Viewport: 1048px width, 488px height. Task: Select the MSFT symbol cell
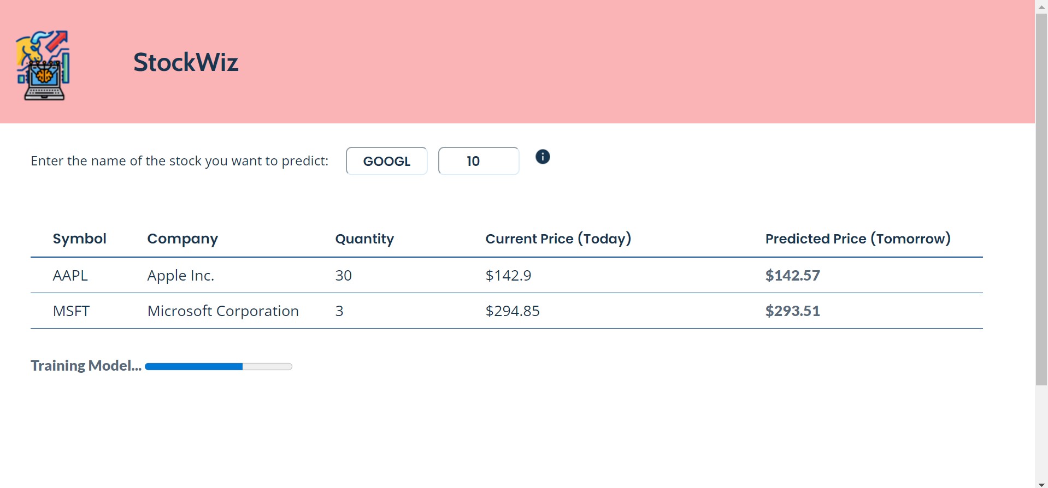tap(71, 311)
